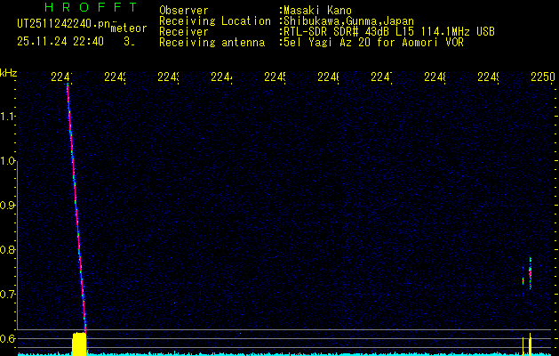This screenshot has height=356, width=559.
Task: Click frequency axis value 1.0
Action: click(x=7, y=161)
